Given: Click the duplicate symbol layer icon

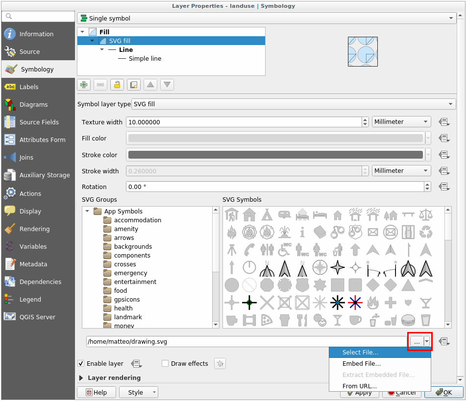Looking at the screenshot, I should [133, 85].
